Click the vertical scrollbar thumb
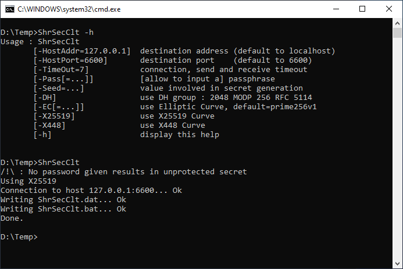Screen dimensions: 403x269 397,33
